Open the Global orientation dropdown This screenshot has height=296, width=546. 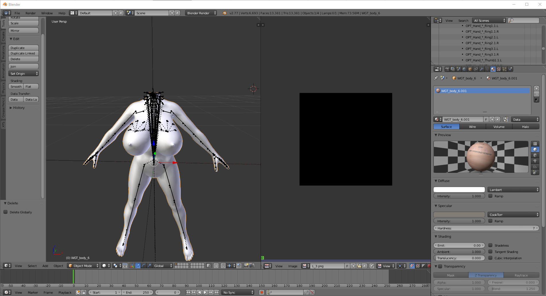163,266
